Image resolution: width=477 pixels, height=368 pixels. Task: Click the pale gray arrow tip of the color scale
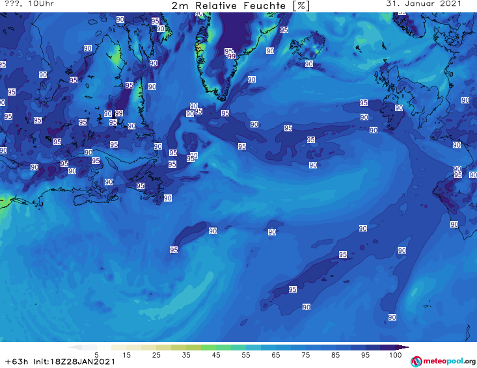point(75,347)
